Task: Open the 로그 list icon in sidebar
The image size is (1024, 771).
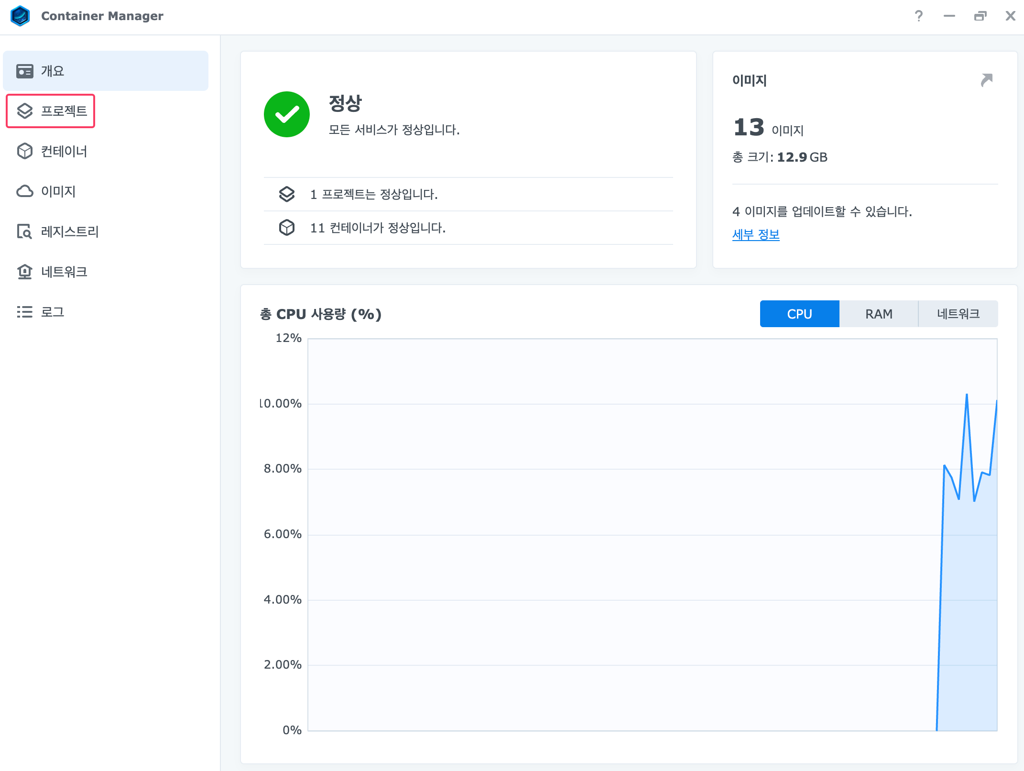Action: click(x=25, y=312)
